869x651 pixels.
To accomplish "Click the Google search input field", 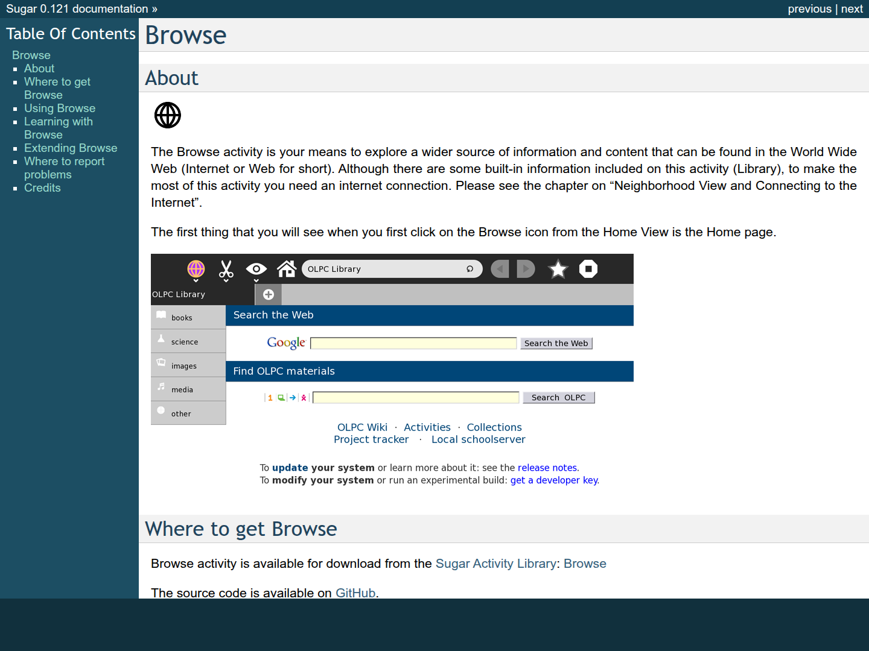I will [x=413, y=343].
